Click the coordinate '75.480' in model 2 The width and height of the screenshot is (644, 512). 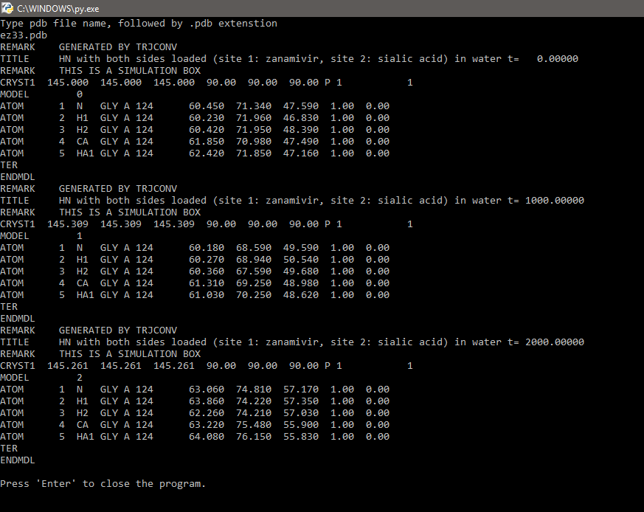pos(254,425)
